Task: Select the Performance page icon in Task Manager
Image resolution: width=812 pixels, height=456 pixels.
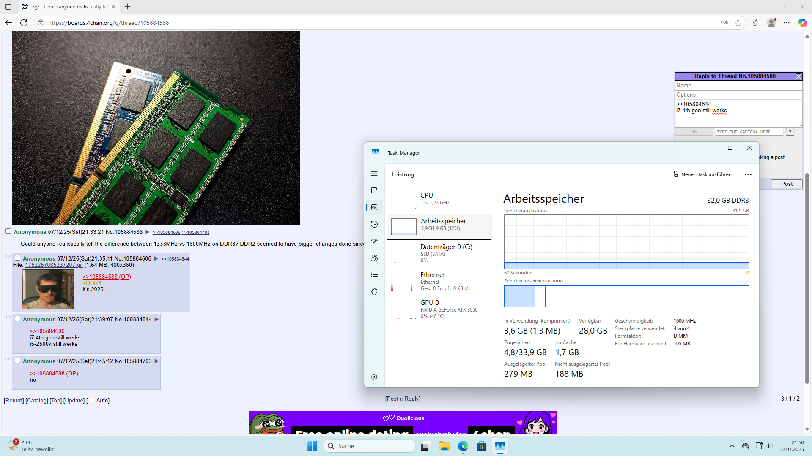Action: (x=374, y=207)
